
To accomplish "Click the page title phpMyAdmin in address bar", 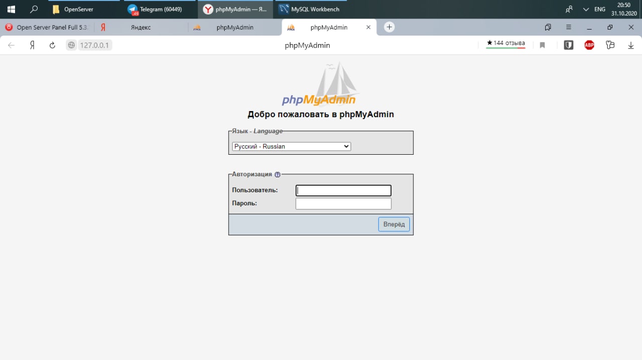I will [307, 45].
